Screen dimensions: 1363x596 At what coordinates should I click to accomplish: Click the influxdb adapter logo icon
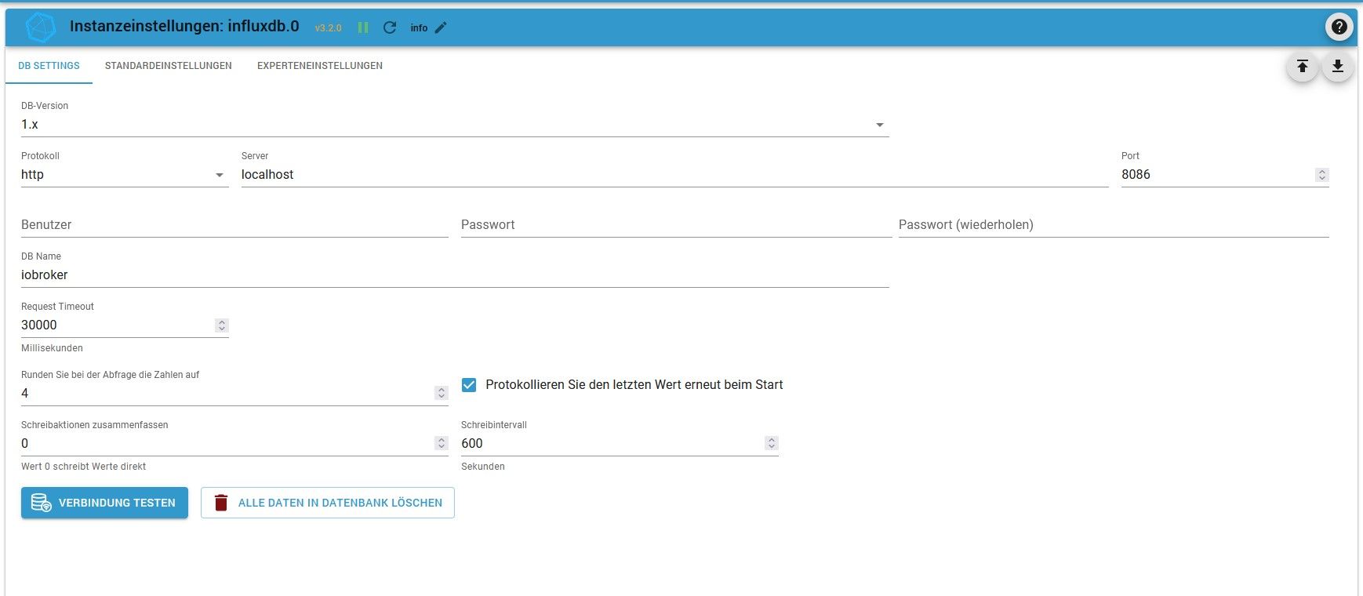(x=41, y=27)
